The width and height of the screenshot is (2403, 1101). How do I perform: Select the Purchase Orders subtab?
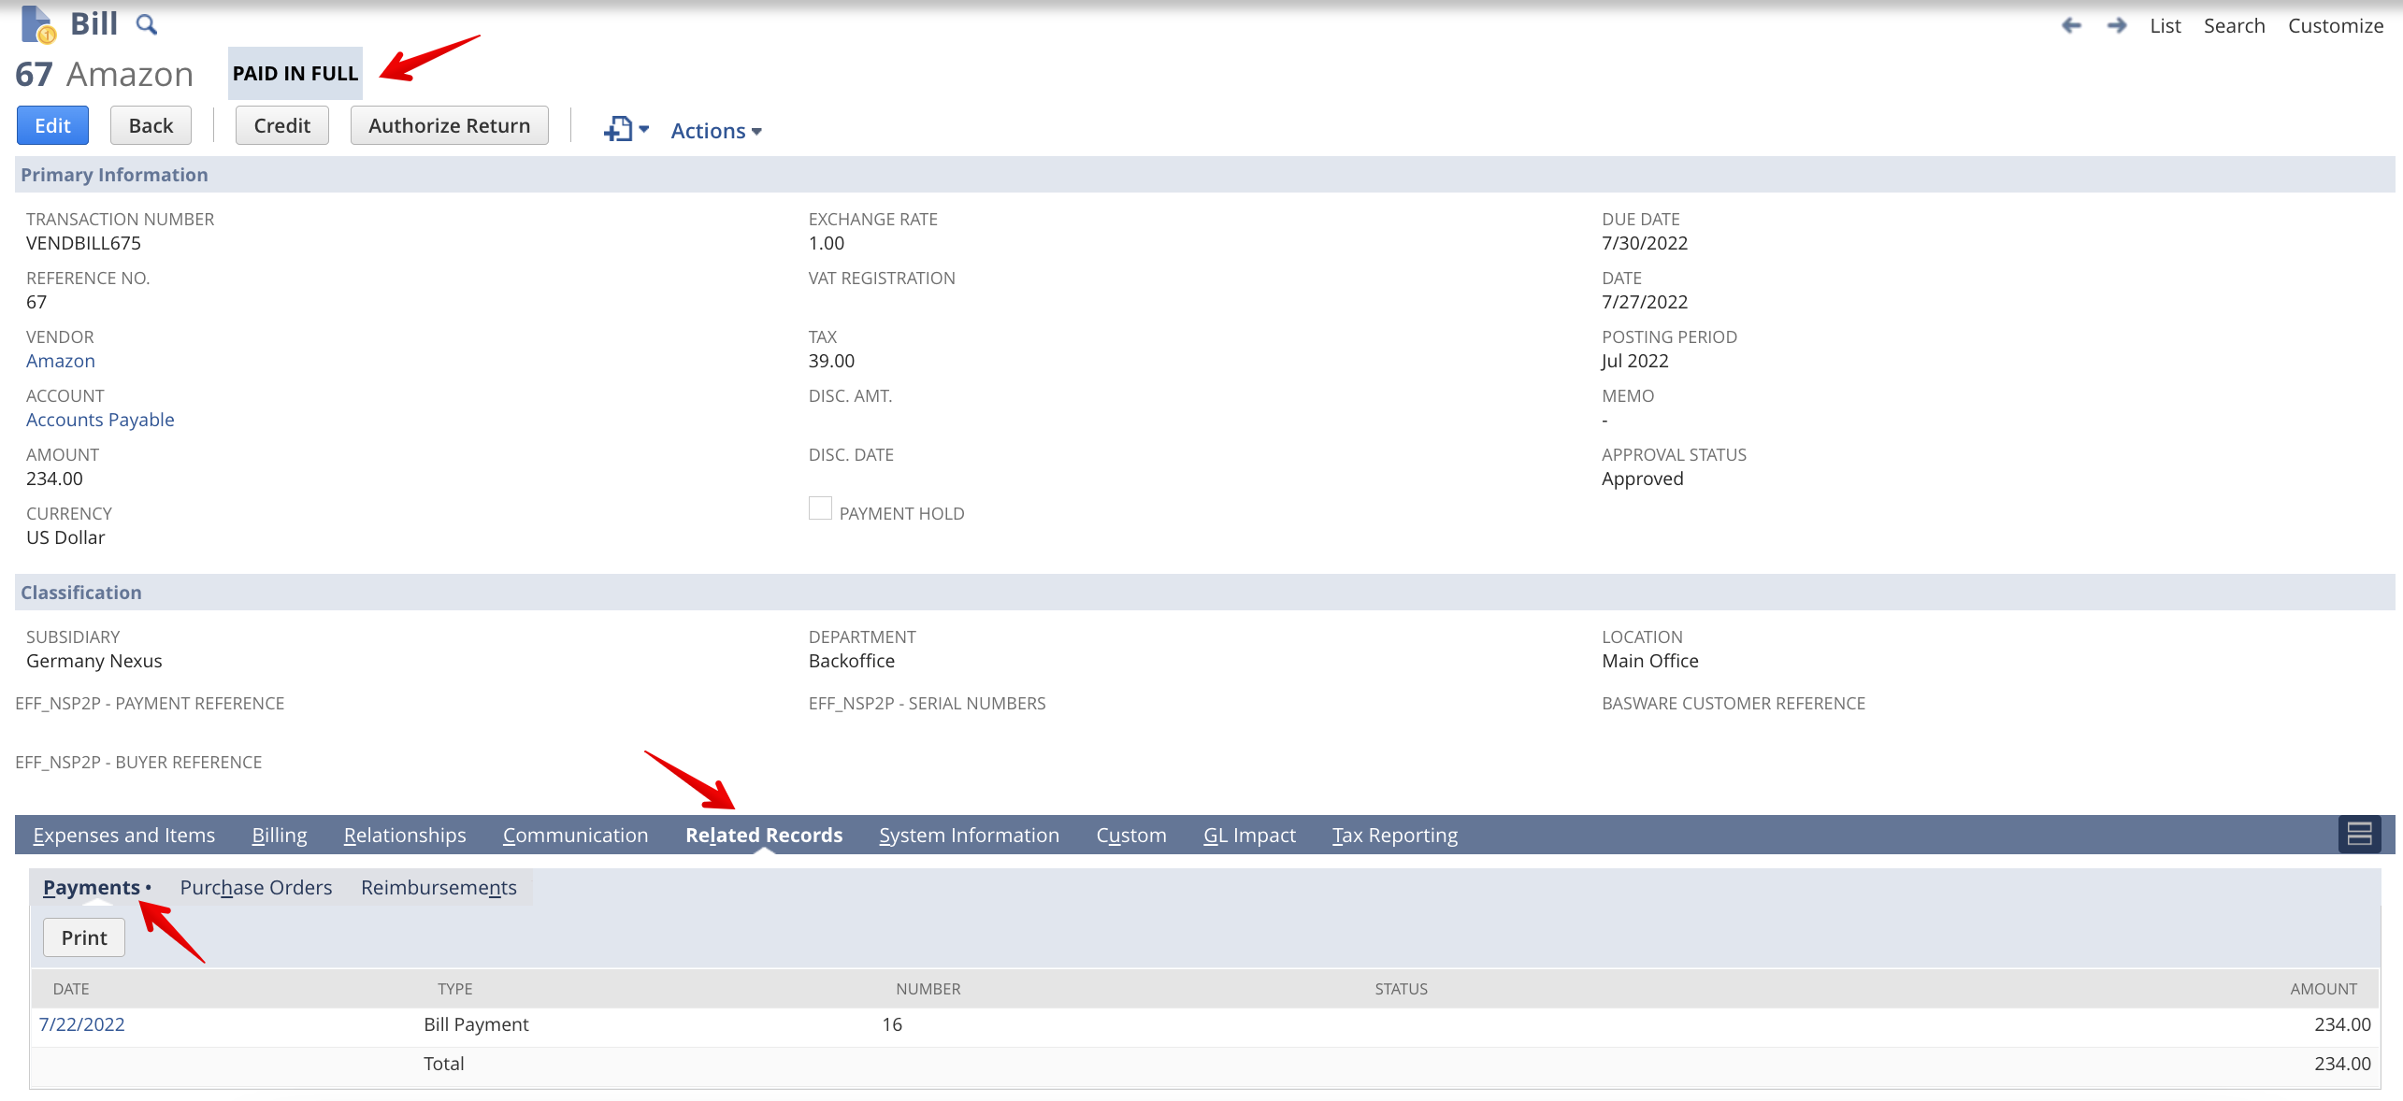click(256, 887)
